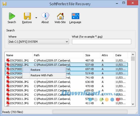Click the 697 KB size cell
This screenshot has height=116, width=140.
(90, 69)
